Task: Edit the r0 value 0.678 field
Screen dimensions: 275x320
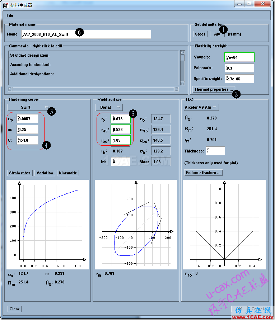Action: click(121, 119)
